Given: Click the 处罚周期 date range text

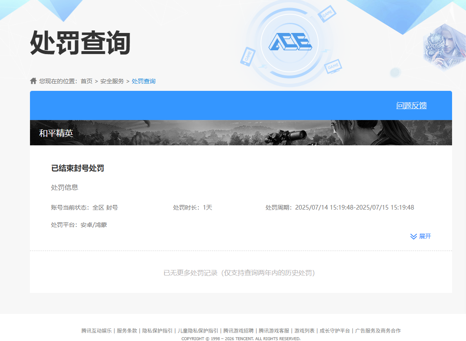Looking at the screenshot, I should click(x=340, y=207).
